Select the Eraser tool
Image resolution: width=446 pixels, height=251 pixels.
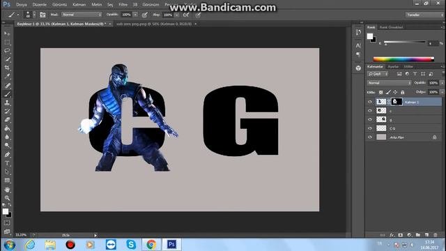point(7,120)
